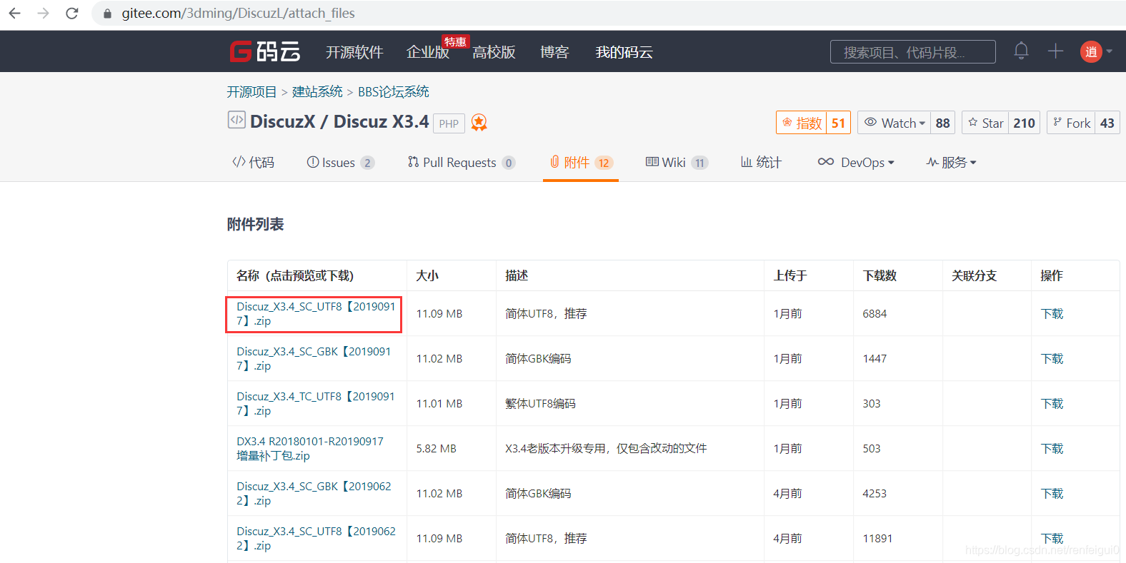
Task: Click the BBS论坛系统 breadcrumb link
Action: tap(394, 92)
